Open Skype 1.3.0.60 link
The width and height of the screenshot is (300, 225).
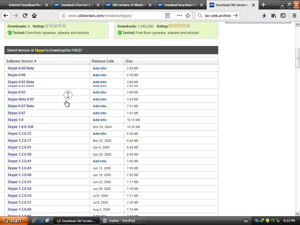point(19,209)
